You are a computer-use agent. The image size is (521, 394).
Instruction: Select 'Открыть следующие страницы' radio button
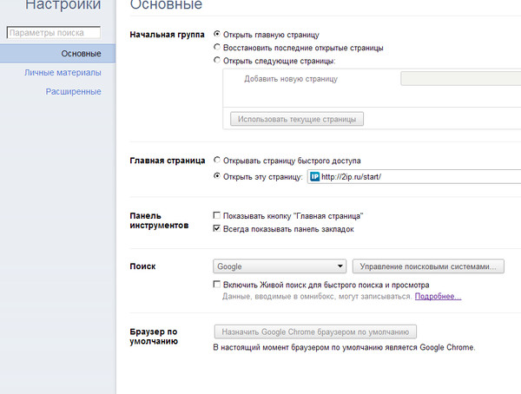[x=216, y=61]
